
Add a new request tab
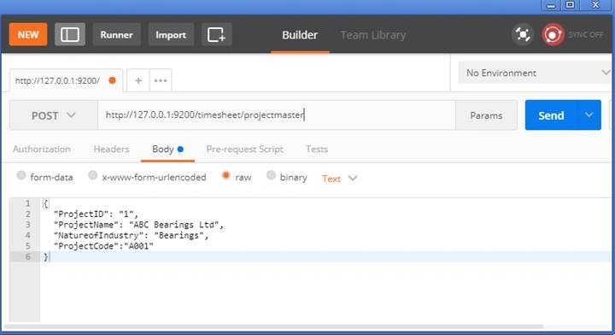[138, 81]
